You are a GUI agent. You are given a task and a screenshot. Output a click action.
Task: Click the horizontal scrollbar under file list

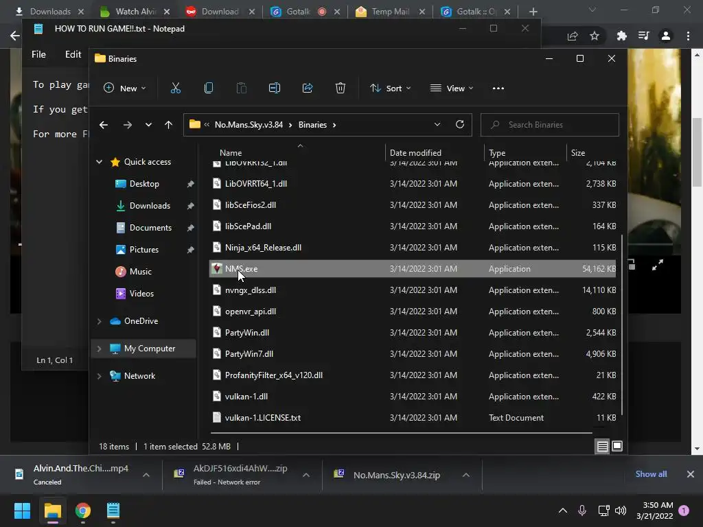(x=401, y=433)
